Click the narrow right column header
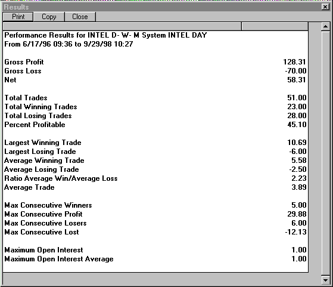The width and height of the screenshot is (333, 287). [275, 26]
